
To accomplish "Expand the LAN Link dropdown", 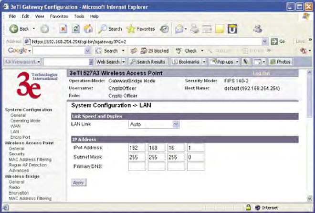I will click(x=176, y=124).
